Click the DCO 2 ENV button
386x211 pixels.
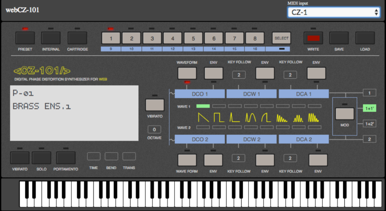213,160
